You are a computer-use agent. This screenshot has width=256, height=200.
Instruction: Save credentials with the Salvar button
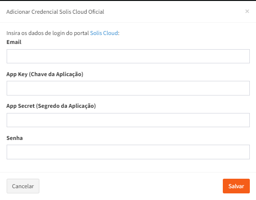point(236,186)
